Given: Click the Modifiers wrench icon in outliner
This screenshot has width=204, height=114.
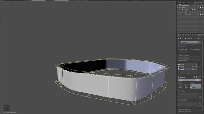Looking at the screenshot, I should tap(182, 10).
